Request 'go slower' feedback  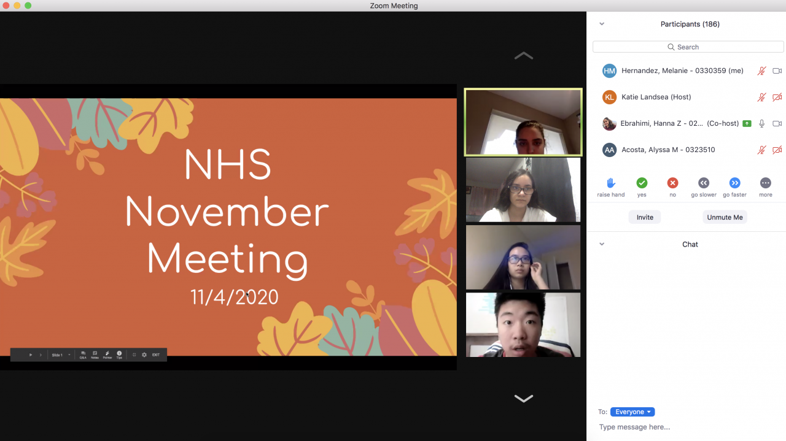pyautogui.click(x=704, y=183)
